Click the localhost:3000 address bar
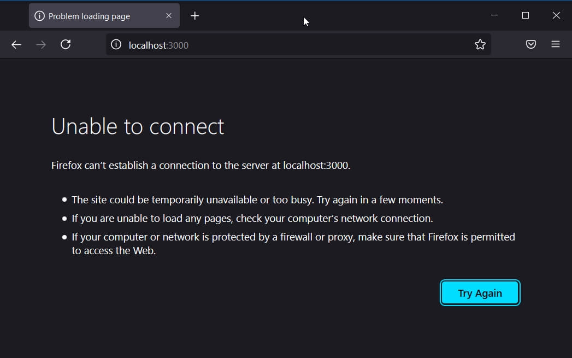This screenshot has width=572, height=358. [x=298, y=44]
